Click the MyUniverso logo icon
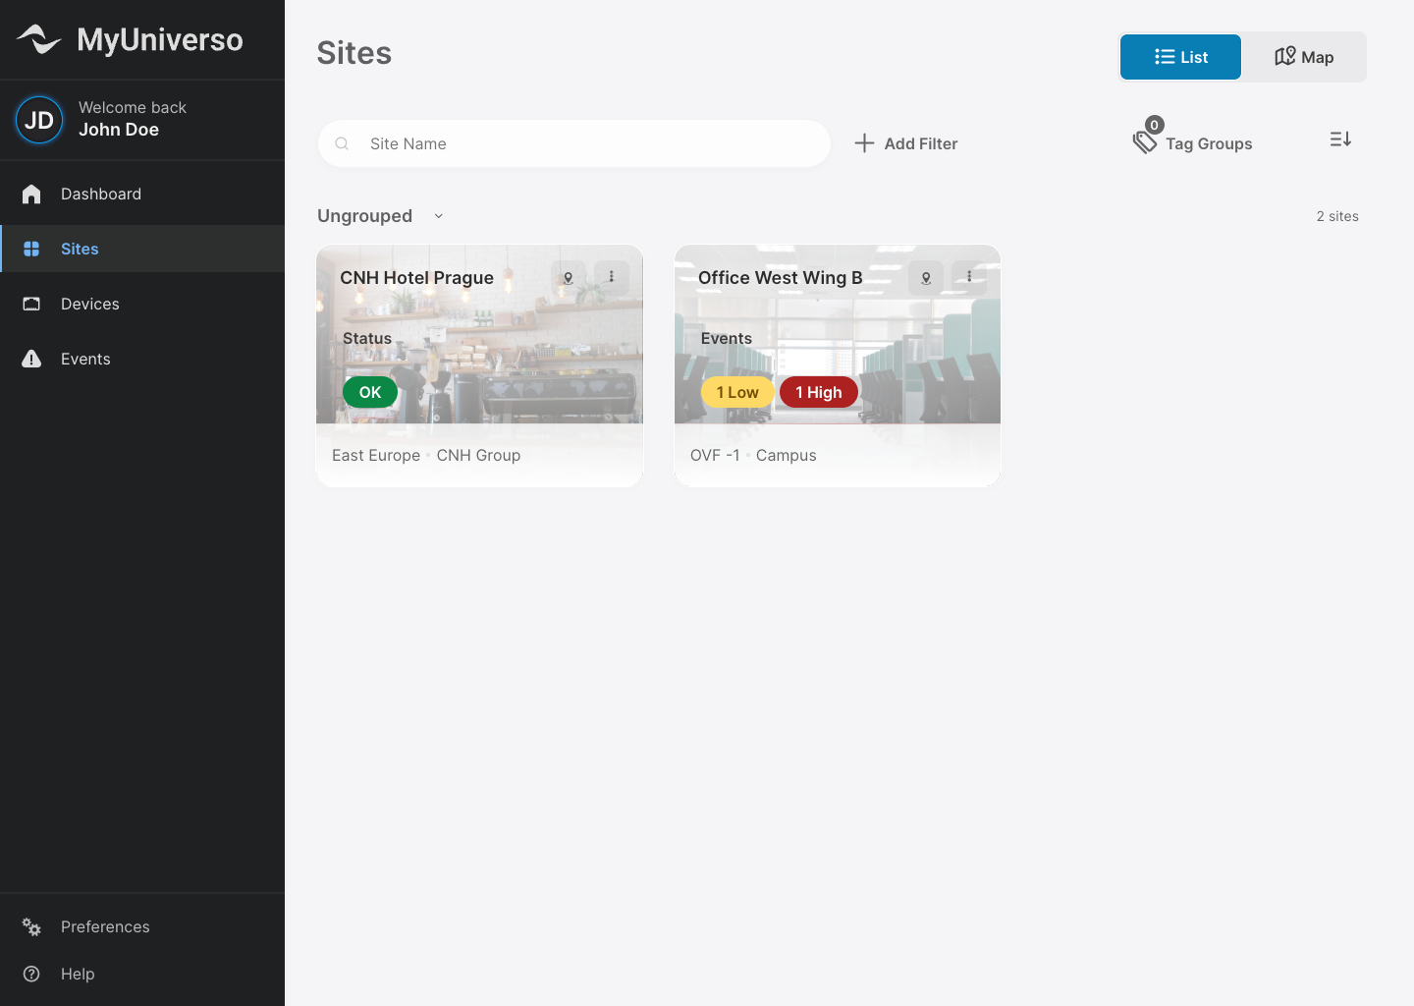1414x1006 pixels. (39, 39)
